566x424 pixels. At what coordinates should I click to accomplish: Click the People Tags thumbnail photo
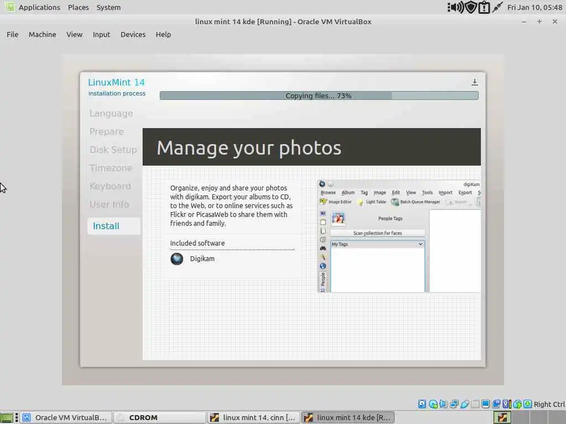pyautogui.click(x=338, y=219)
